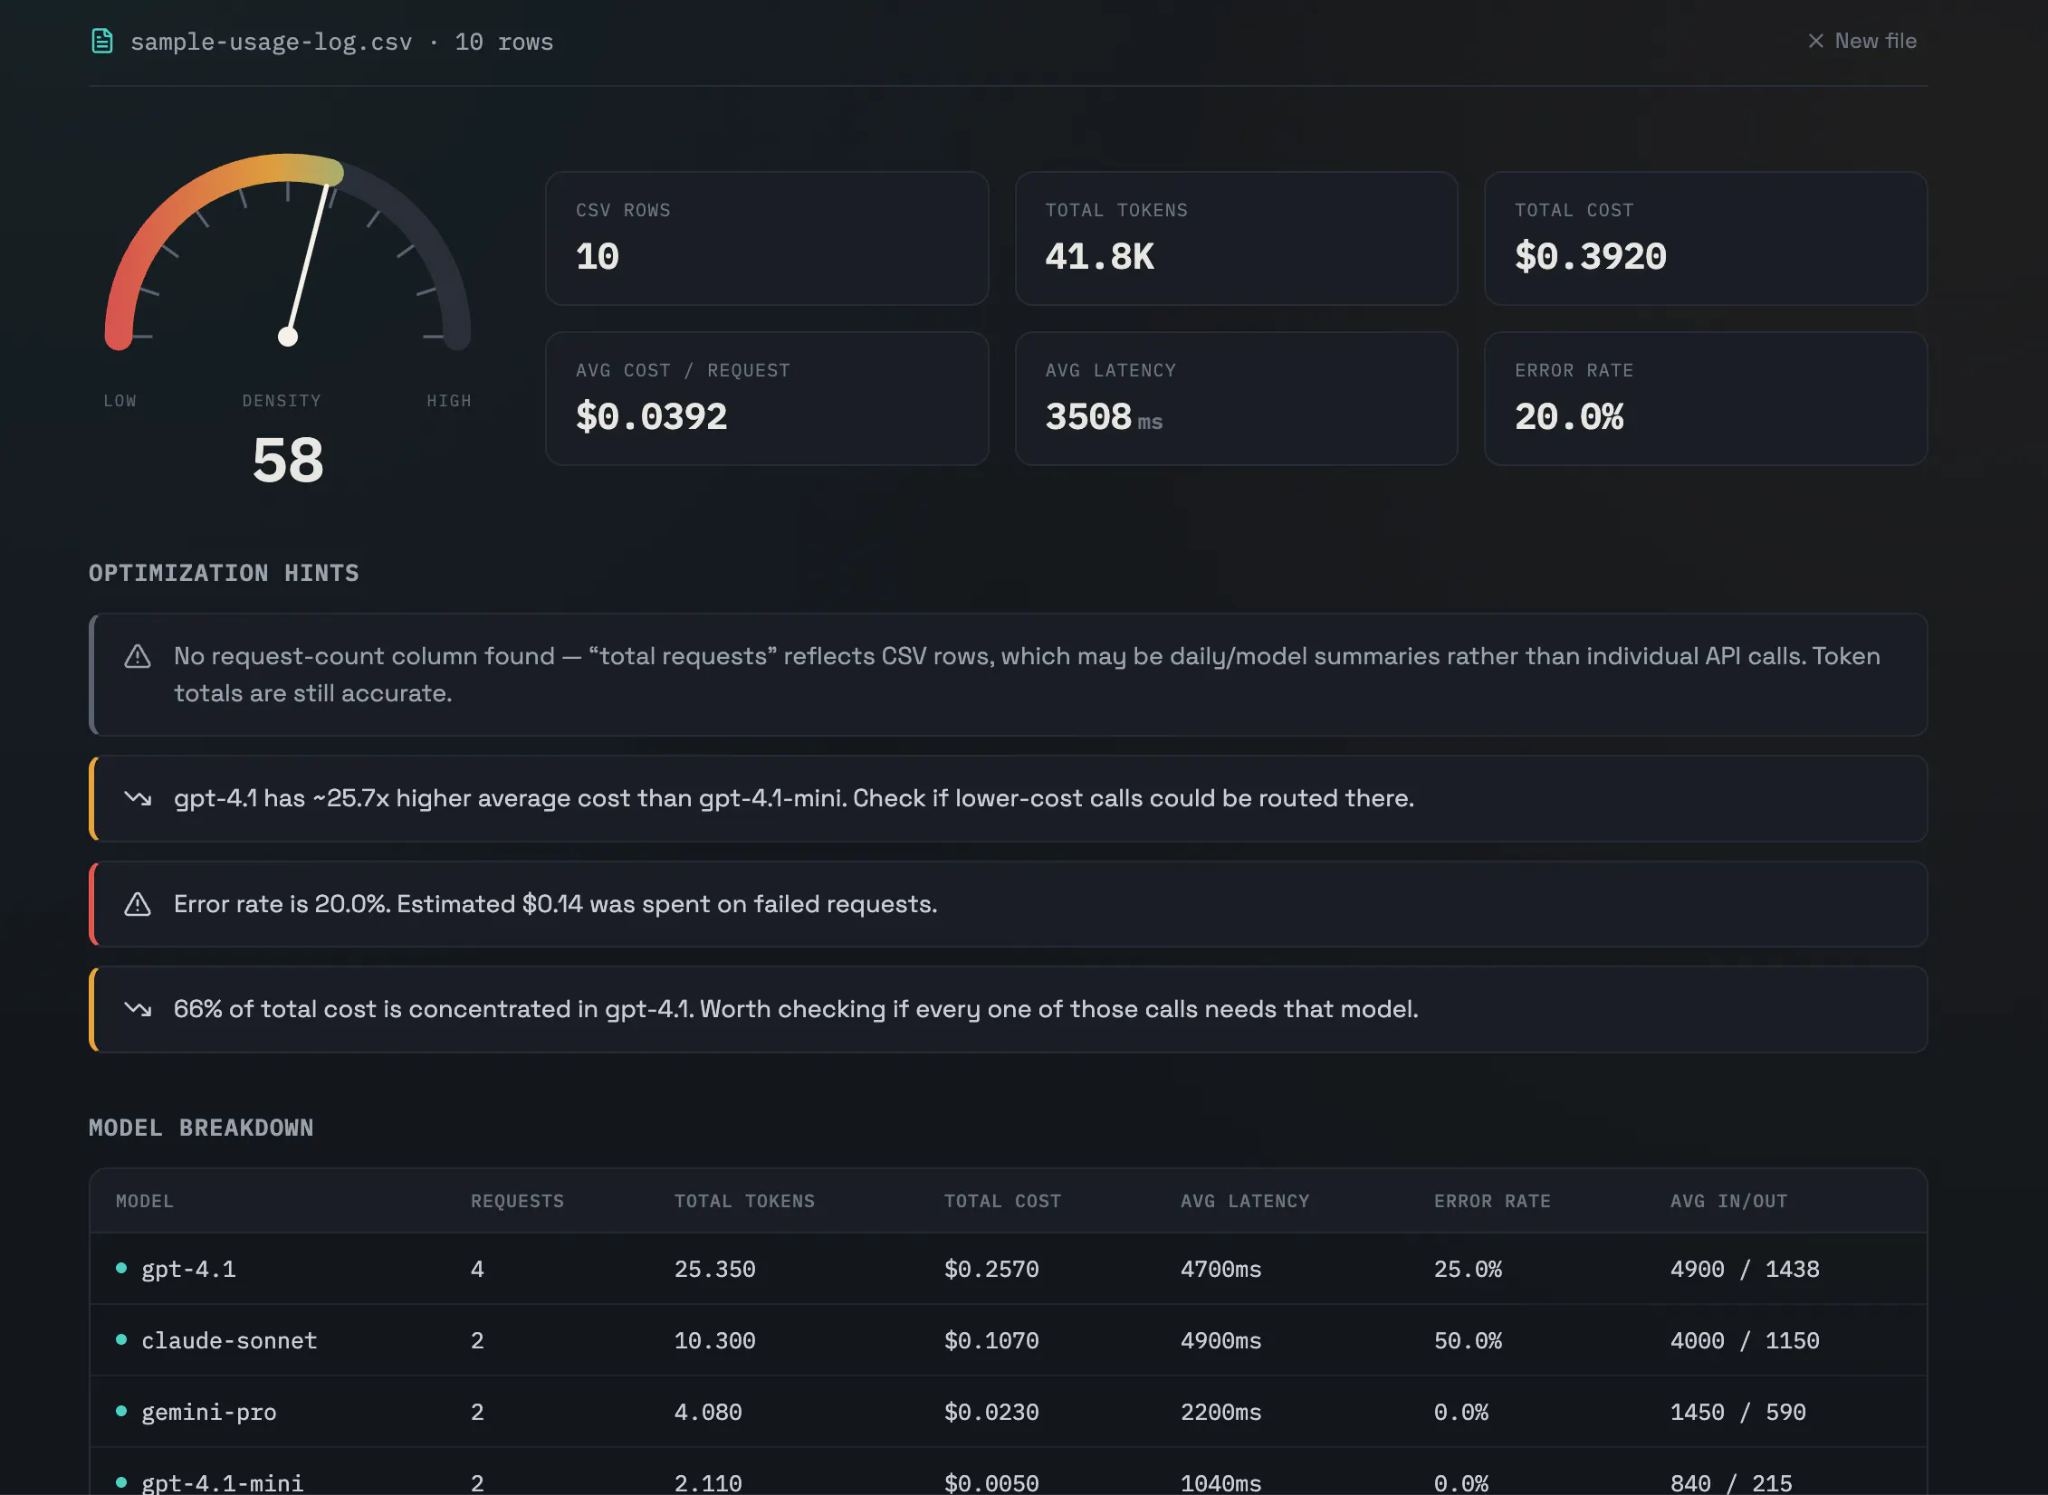Click the density score 58

(288, 461)
